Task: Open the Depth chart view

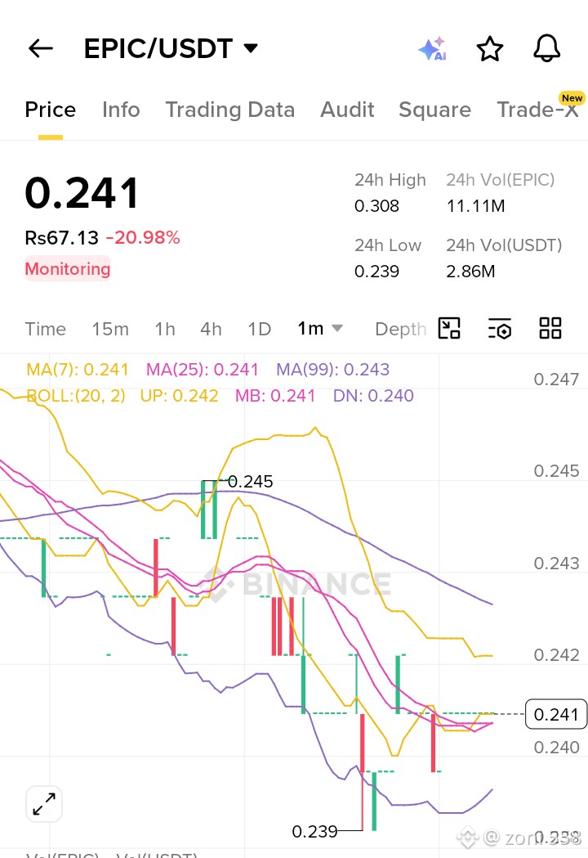Action: [400, 329]
